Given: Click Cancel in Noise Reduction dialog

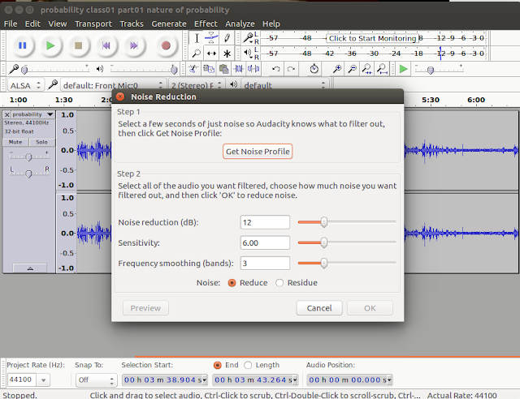Looking at the screenshot, I should coord(319,308).
